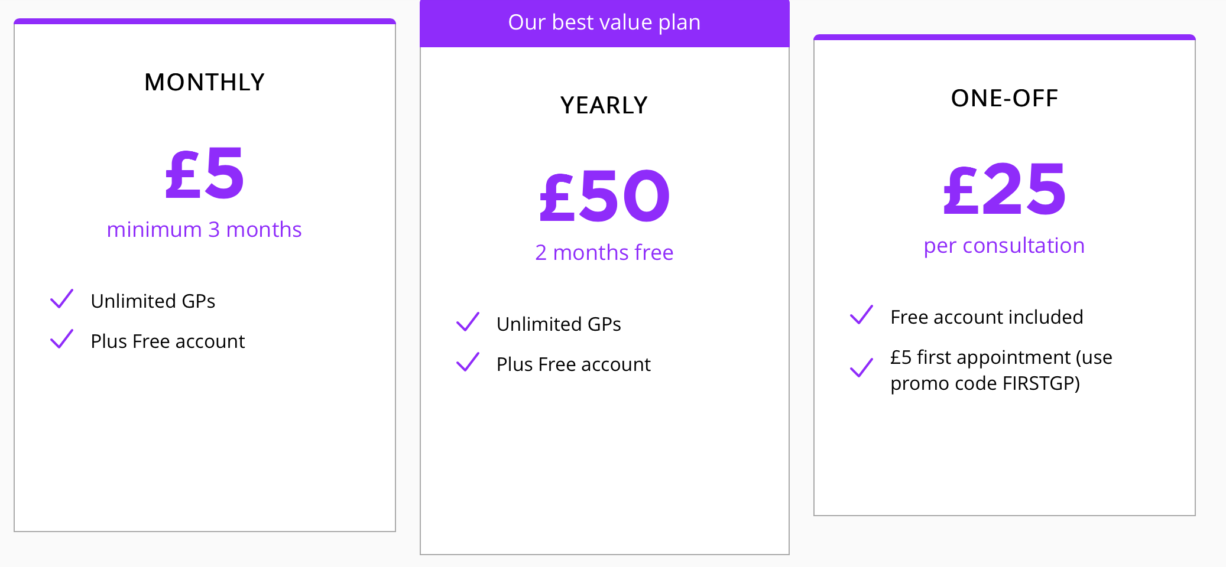Click Free account included feature text
This screenshot has height=567, width=1226.
(x=987, y=317)
